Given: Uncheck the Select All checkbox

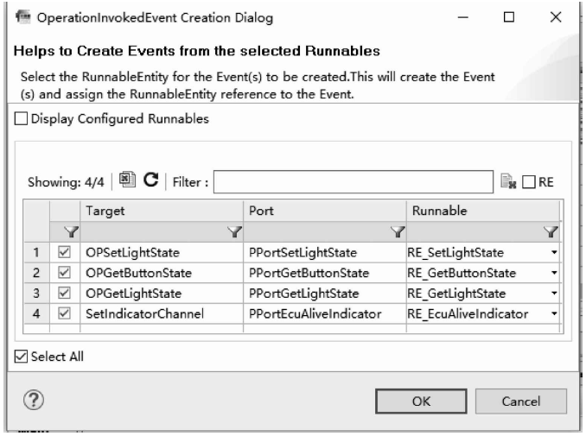Looking at the screenshot, I should click(x=21, y=356).
